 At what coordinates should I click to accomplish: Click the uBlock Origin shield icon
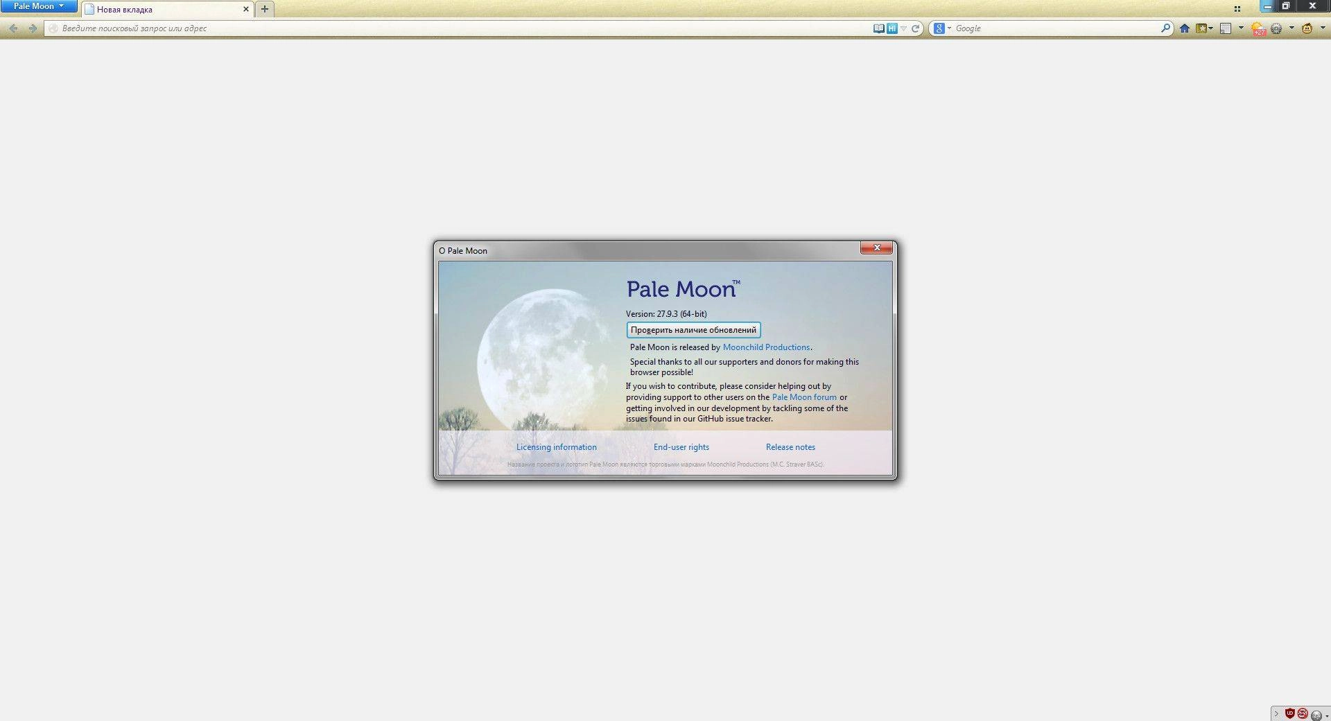click(1290, 713)
